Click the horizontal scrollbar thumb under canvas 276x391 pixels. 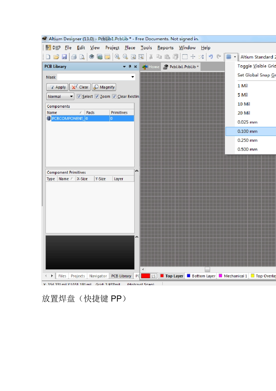207,269
